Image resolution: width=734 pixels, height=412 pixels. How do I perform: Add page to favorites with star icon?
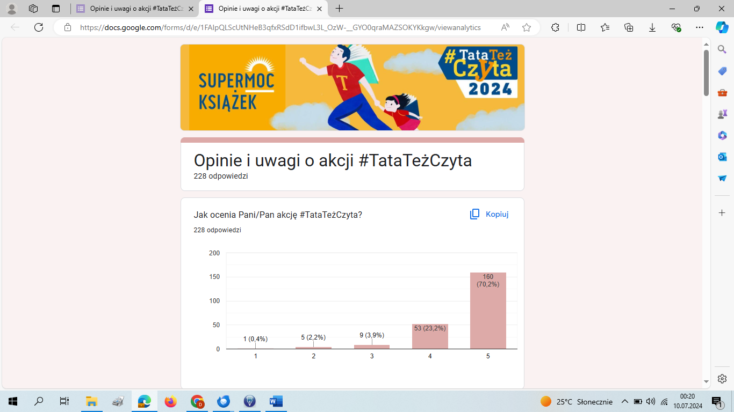[x=527, y=27]
